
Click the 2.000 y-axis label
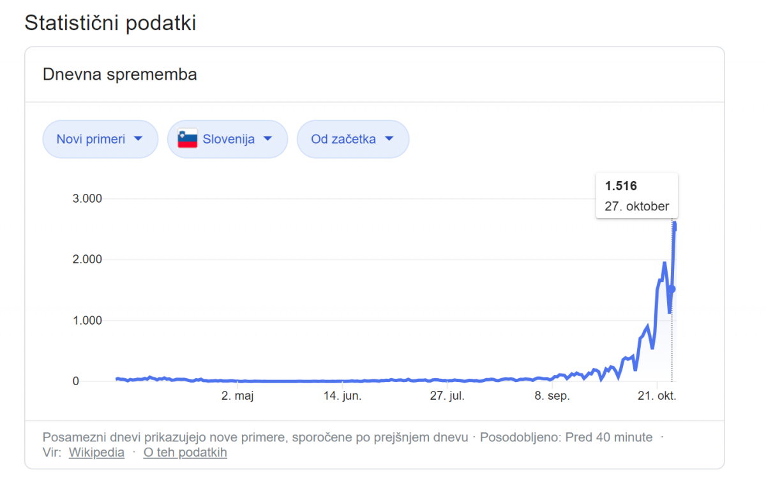click(87, 260)
